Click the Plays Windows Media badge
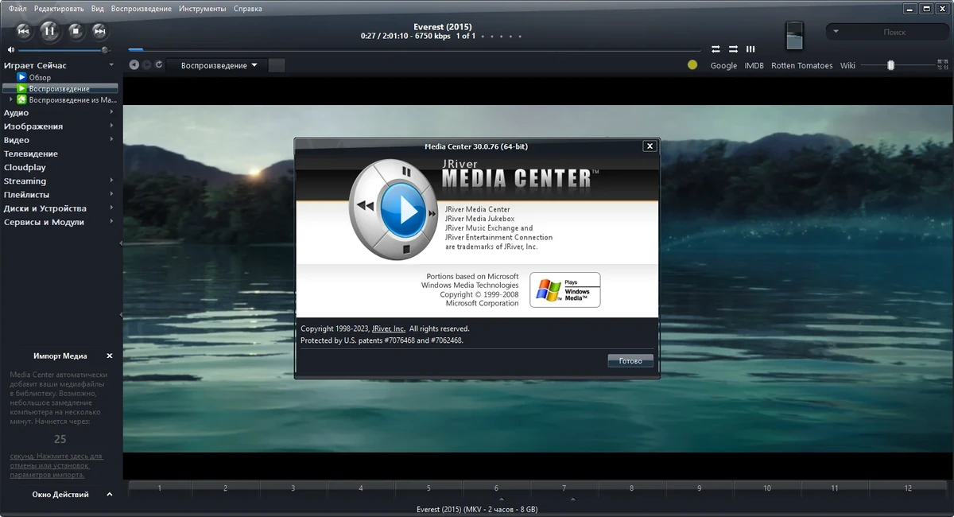Image resolution: width=954 pixels, height=517 pixels. coord(565,290)
